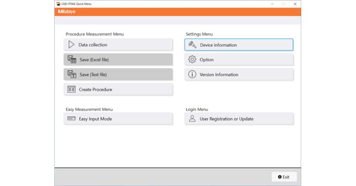Launch Easy Input Mode
The width and height of the screenshot is (356, 186).
pyautogui.click(x=119, y=119)
